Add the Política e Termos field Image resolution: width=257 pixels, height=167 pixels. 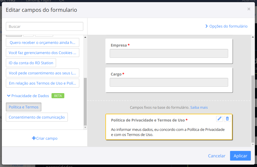click(x=23, y=107)
